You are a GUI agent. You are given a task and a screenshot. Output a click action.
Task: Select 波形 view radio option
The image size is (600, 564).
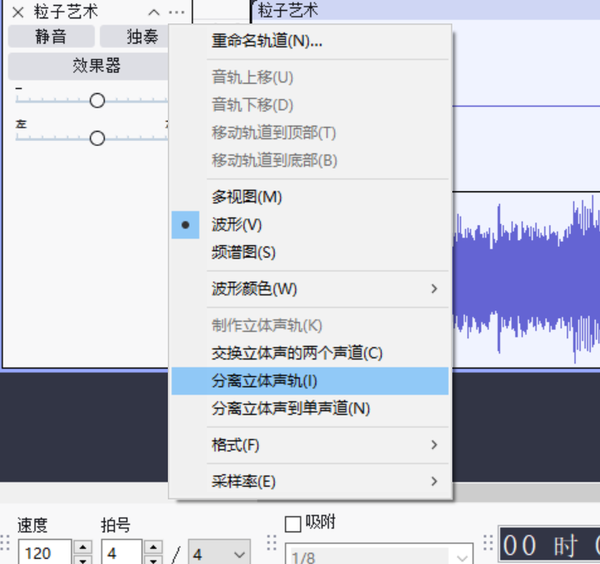click(237, 225)
